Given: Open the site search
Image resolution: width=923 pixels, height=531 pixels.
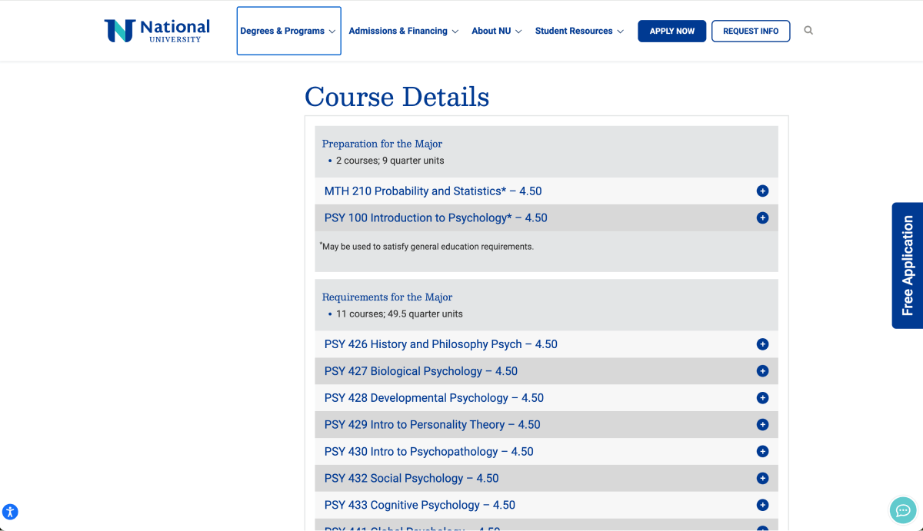Looking at the screenshot, I should (x=808, y=31).
